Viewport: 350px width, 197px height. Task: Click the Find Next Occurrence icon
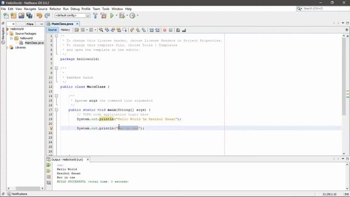tap(113, 30)
